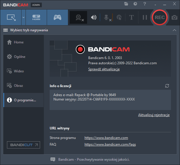Open the Ogólne settings tab
The image size is (180, 165).
coord(24,57)
